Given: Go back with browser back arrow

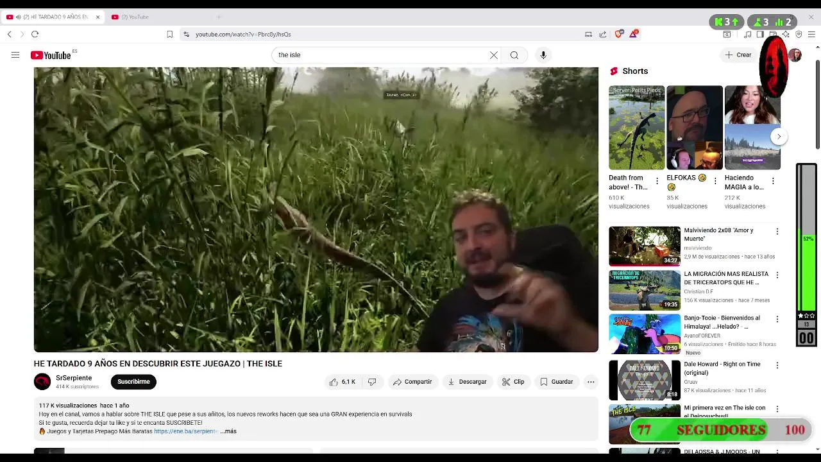Looking at the screenshot, I should pos(9,35).
